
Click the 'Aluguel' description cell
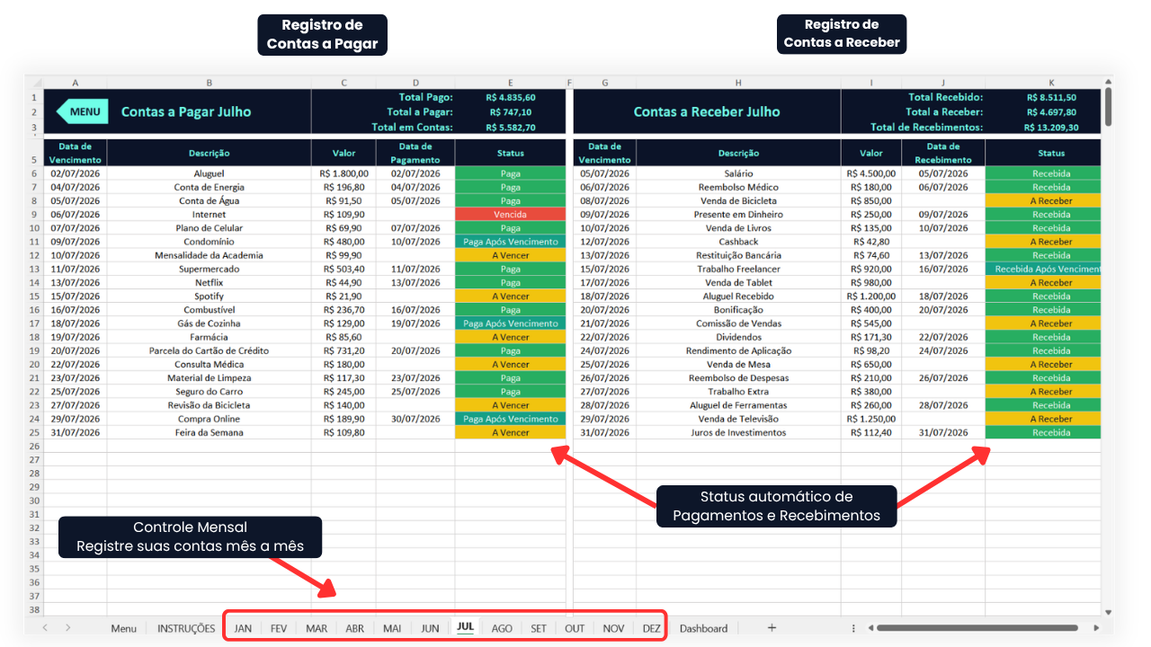tap(210, 173)
